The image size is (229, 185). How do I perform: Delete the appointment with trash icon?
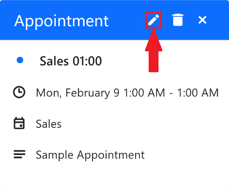[x=178, y=20]
